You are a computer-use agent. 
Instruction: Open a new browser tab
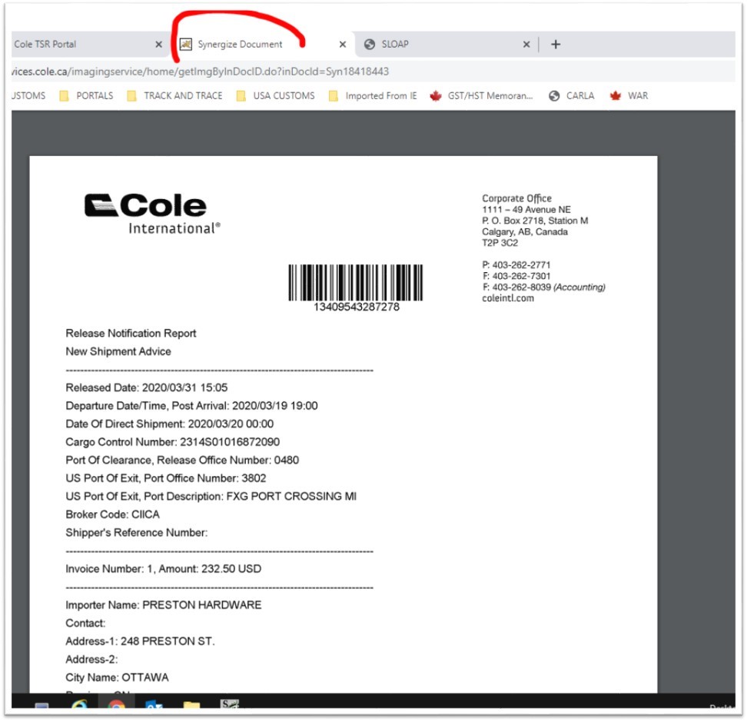[x=556, y=45]
